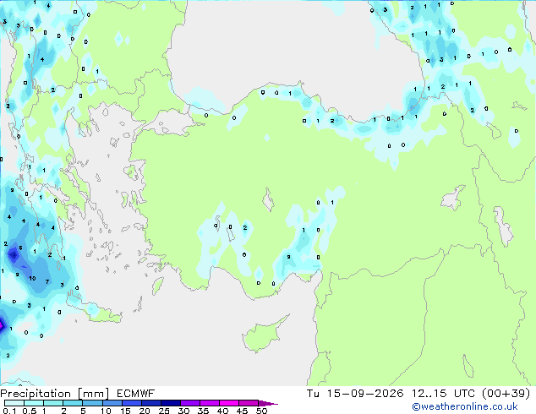
Task: Open the weatheronline.co.uk copyright link
Action: pos(464,406)
